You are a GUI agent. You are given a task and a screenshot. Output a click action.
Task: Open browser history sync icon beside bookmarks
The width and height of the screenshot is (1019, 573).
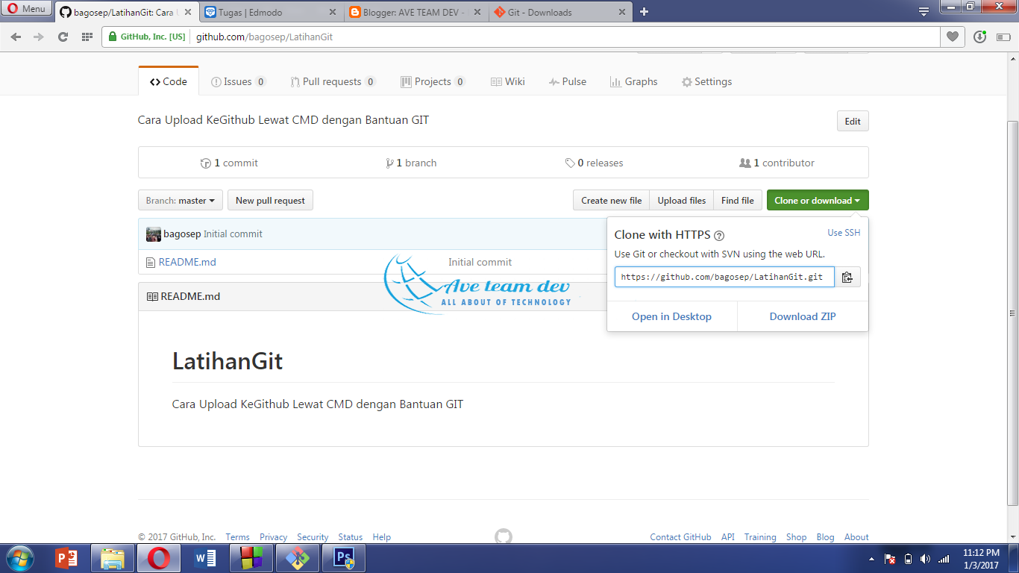click(x=978, y=36)
